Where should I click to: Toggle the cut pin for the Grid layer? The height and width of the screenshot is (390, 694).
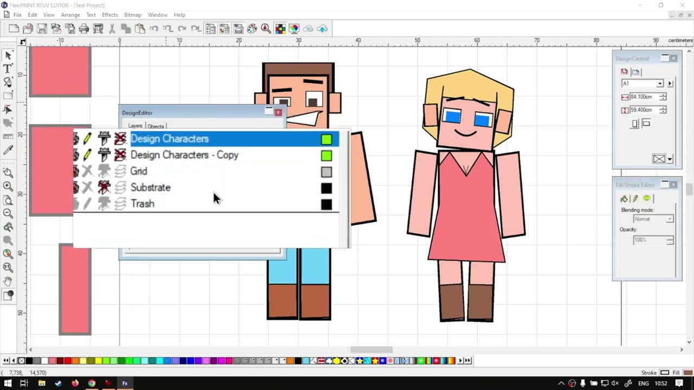point(104,172)
